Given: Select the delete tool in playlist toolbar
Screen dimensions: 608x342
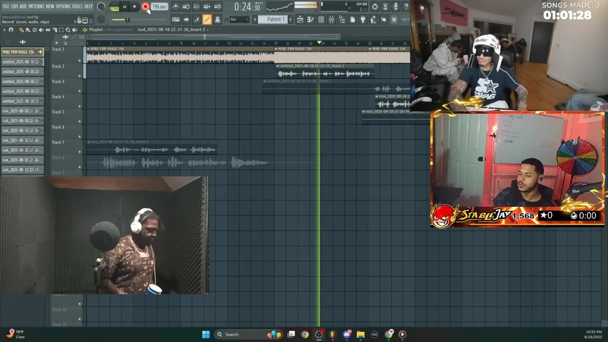Looking at the screenshot, I should [35, 29].
